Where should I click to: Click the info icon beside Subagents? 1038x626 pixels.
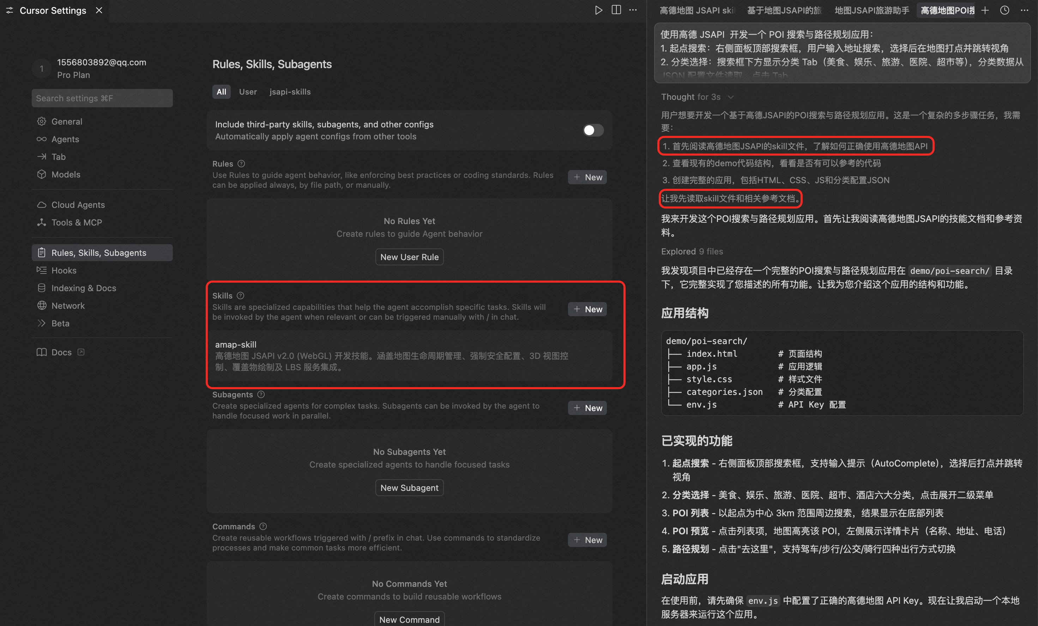pos(261,394)
